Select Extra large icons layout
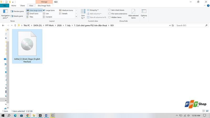This screenshot has height=118, width=210. pyautogui.click(x=34, y=10)
